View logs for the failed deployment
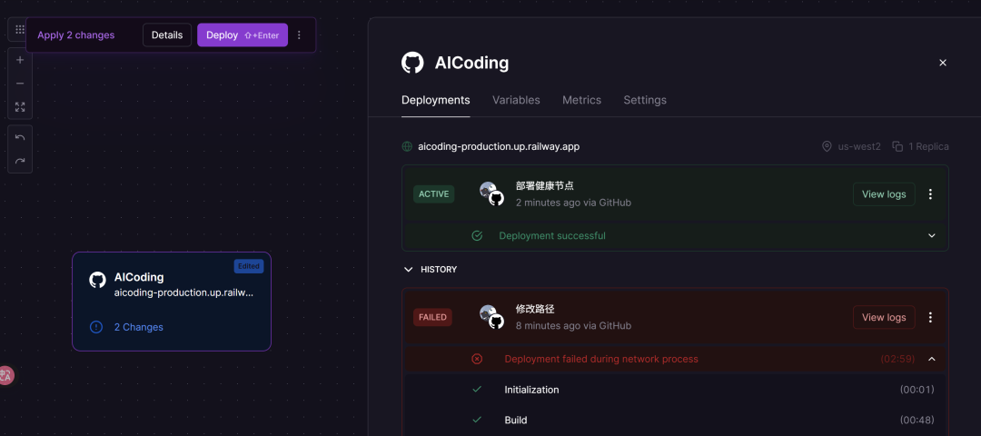This screenshot has height=436, width=981. [884, 318]
